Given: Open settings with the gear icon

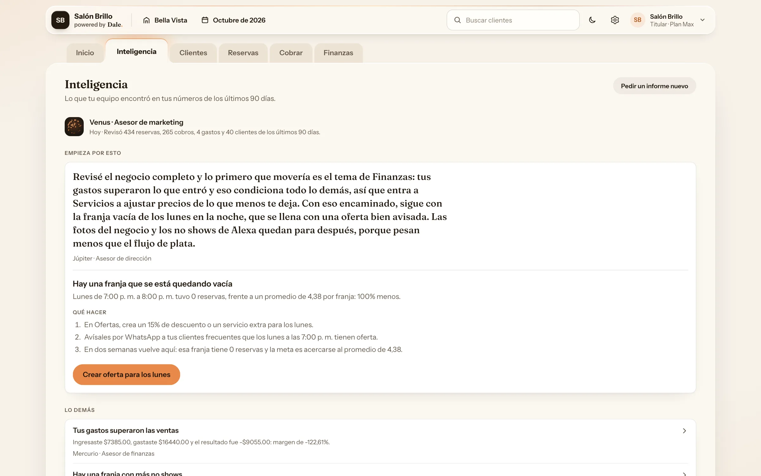Looking at the screenshot, I should (615, 20).
